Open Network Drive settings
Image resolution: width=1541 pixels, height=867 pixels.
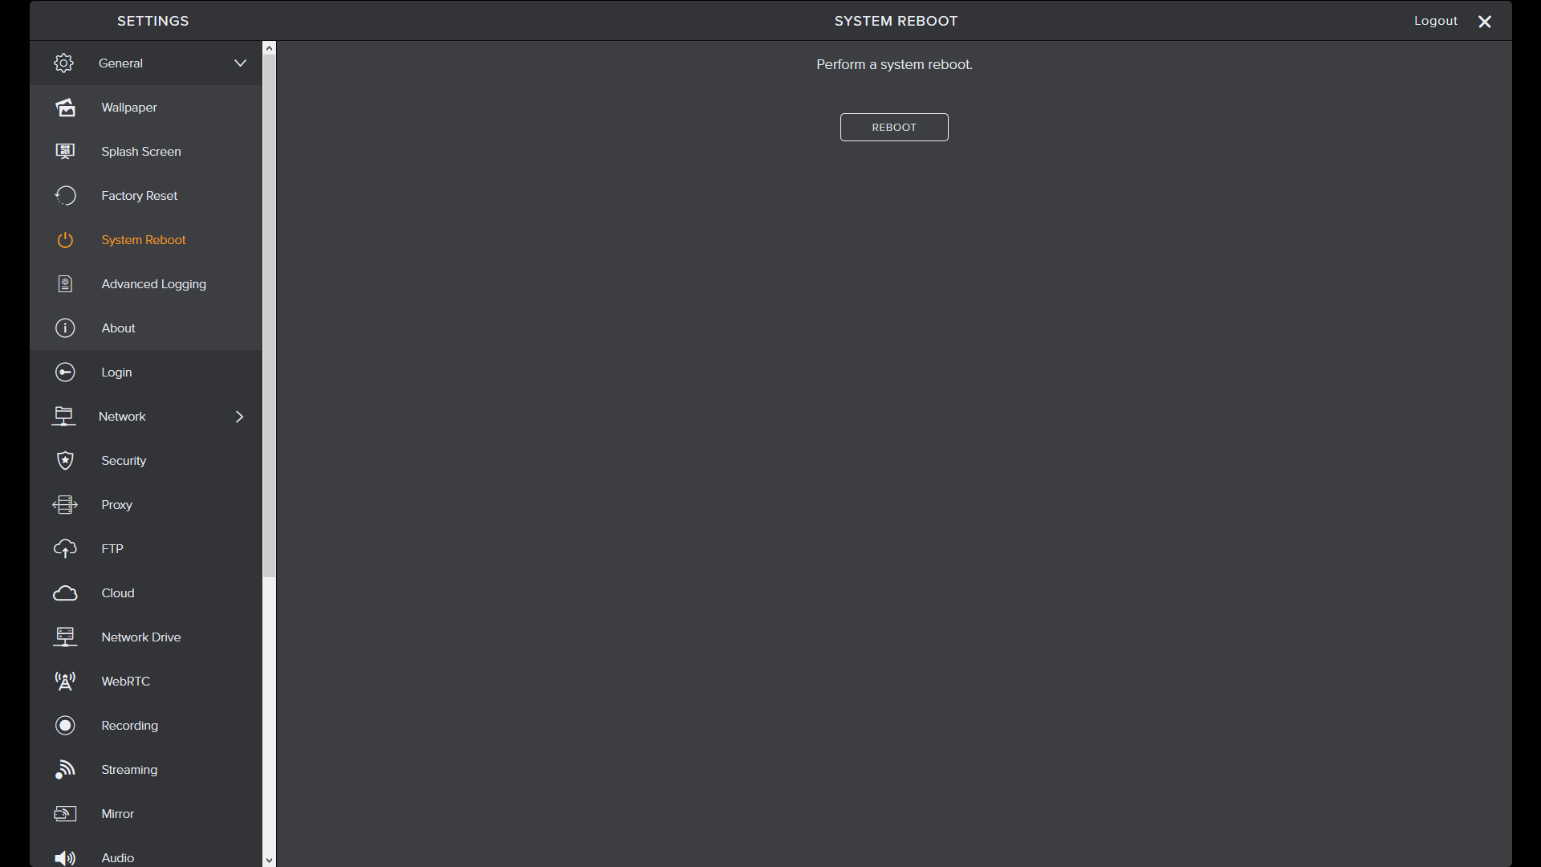pyautogui.click(x=146, y=637)
